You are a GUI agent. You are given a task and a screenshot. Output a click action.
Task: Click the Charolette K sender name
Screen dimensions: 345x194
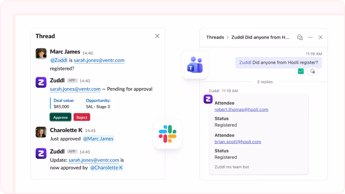pos(66,130)
